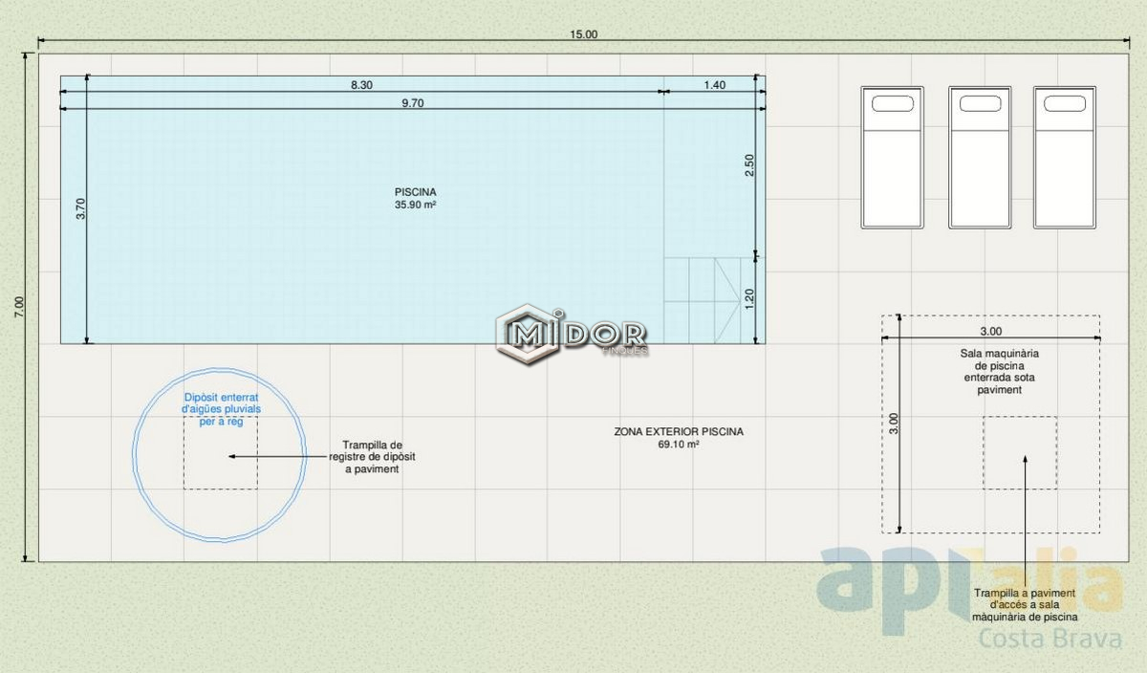Click the machine room access hatch square
The image size is (1147, 673).
[x=1020, y=453]
